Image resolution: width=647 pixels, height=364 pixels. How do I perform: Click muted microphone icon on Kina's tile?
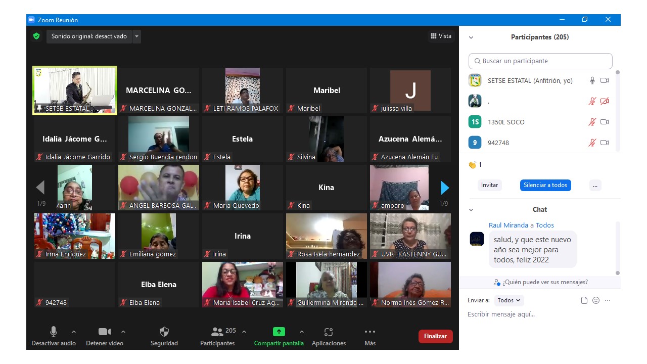point(291,205)
